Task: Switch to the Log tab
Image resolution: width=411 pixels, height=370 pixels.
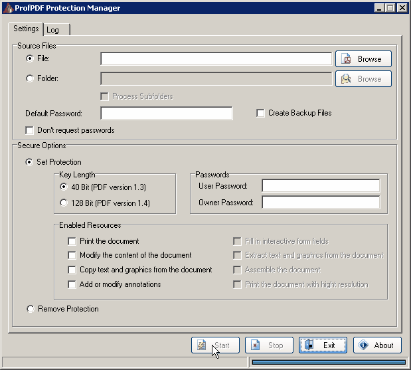Action: tap(56, 30)
